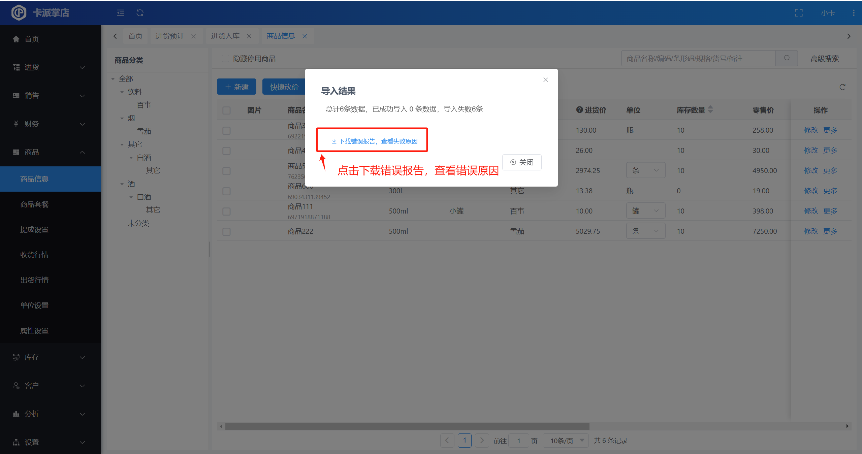Viewport: 862px width, 454px height.
Task: Click the download error report link
Action: [x=375, y=141]
